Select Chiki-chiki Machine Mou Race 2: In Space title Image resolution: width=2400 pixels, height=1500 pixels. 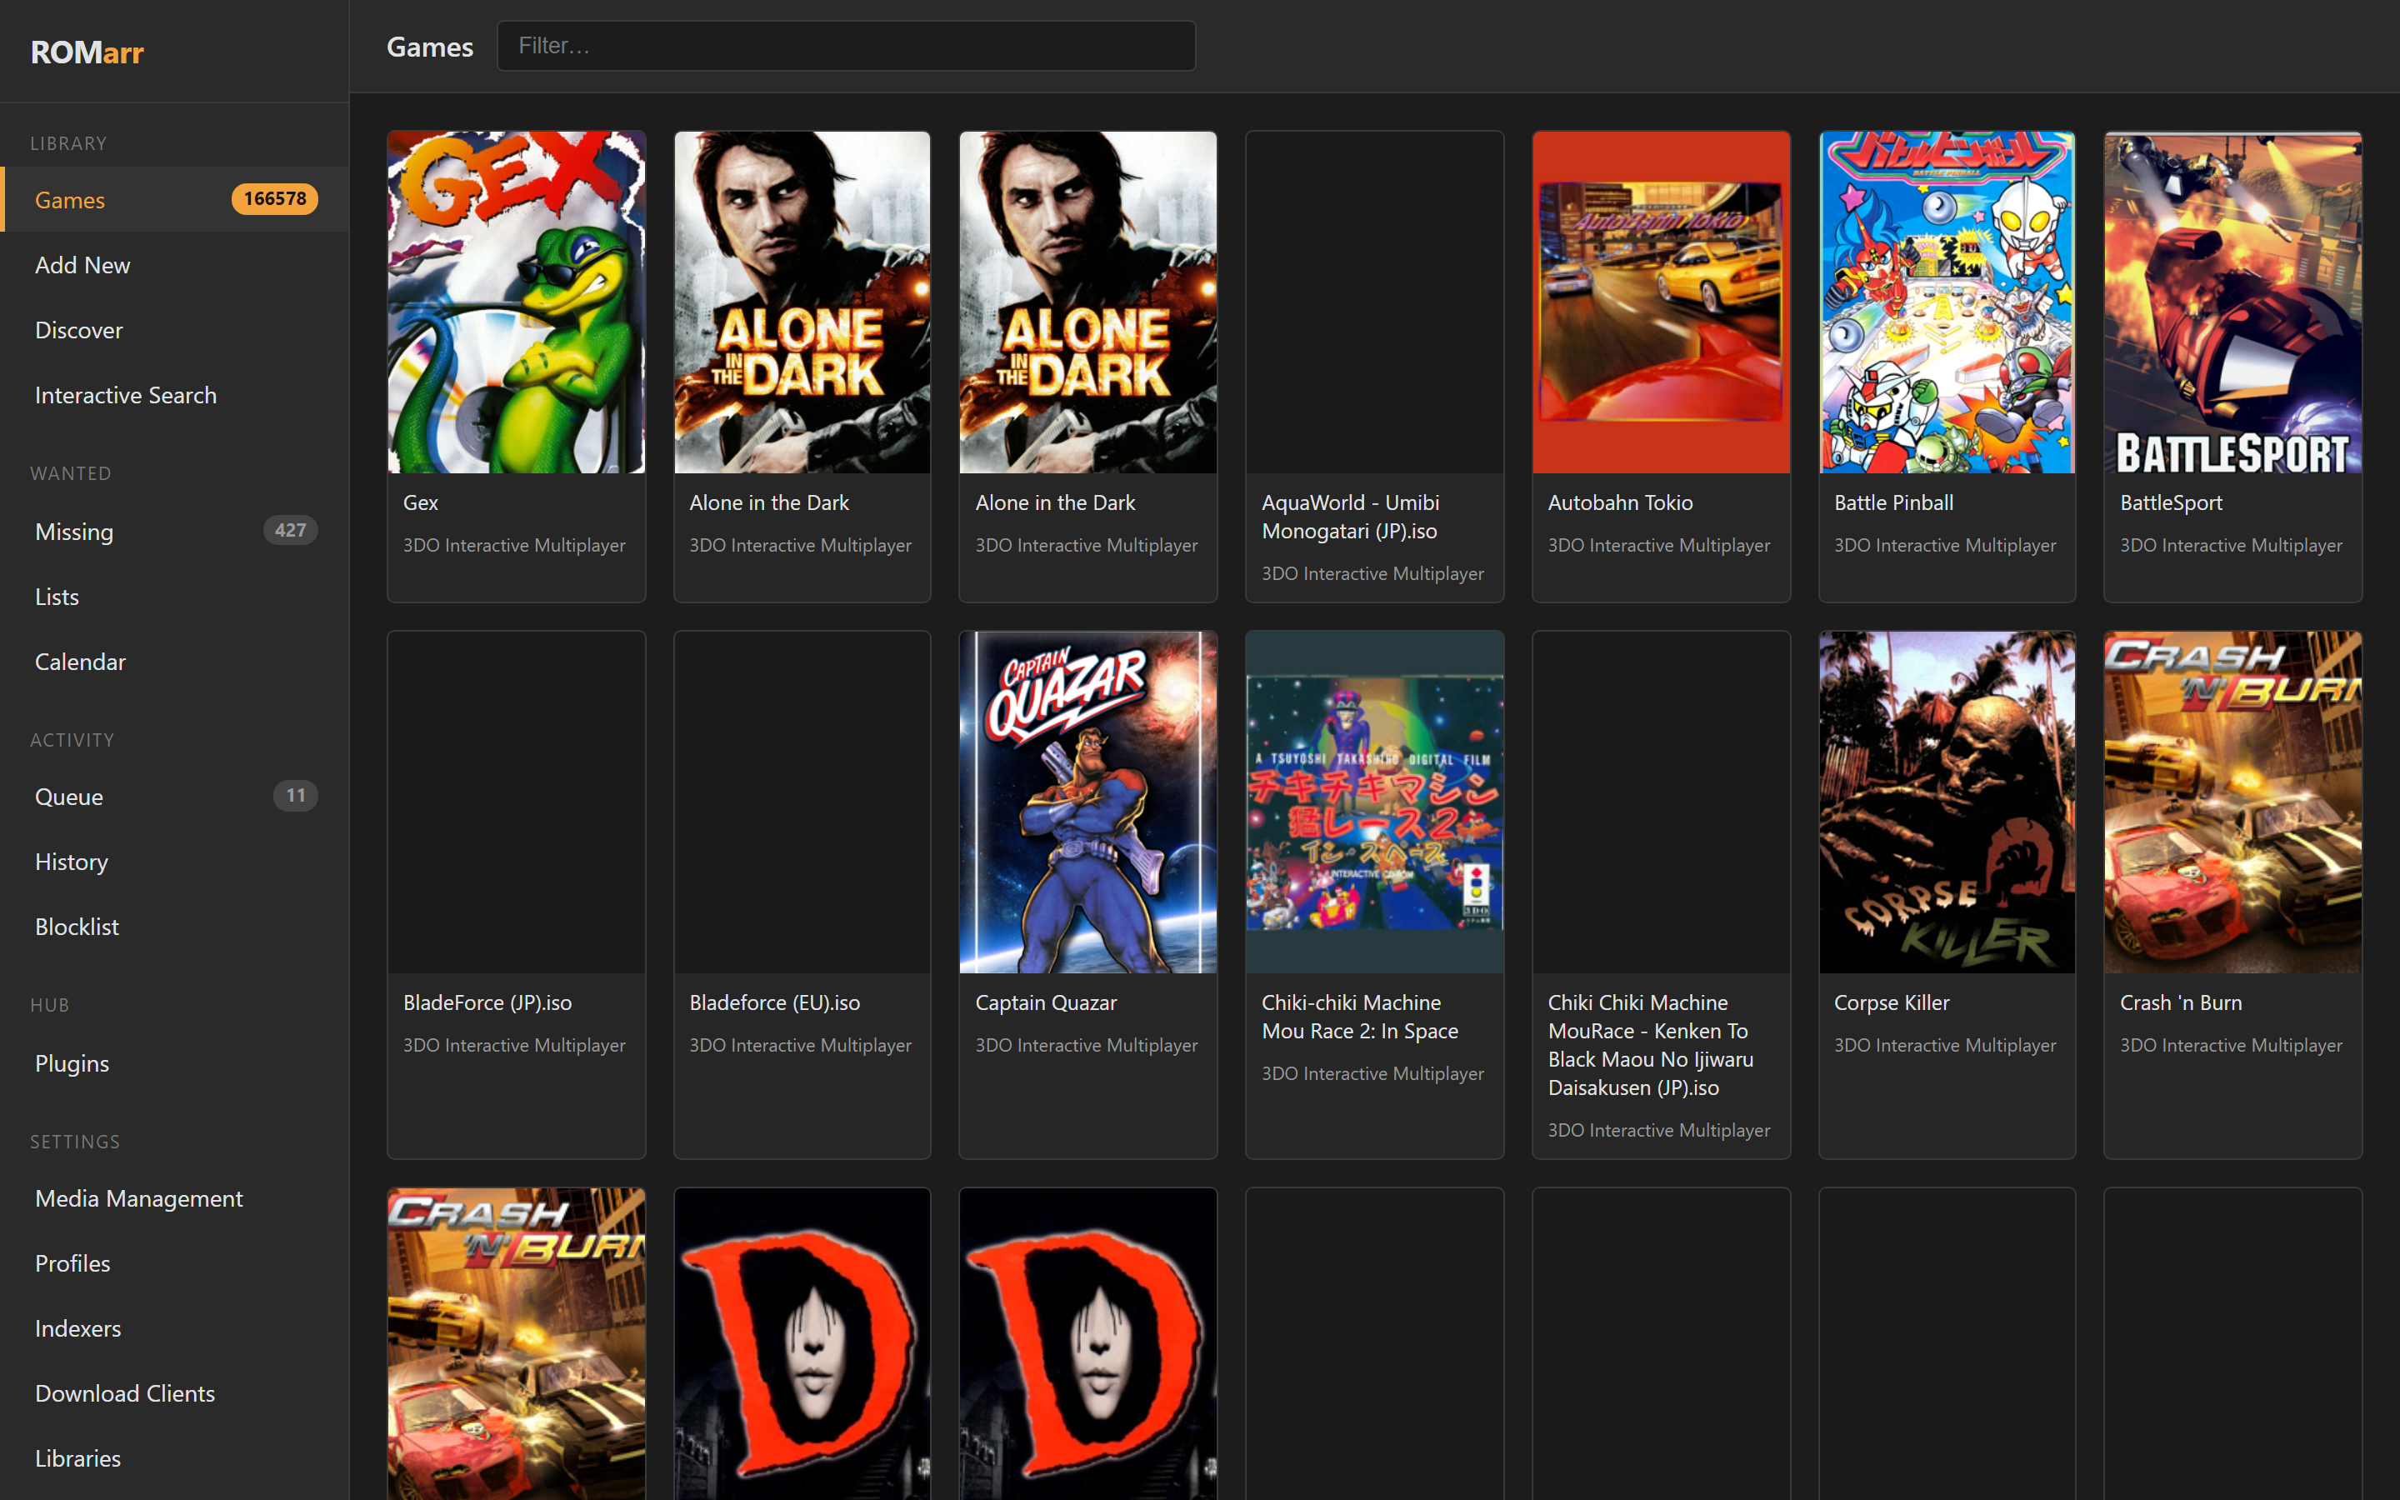point(1360,1017)
